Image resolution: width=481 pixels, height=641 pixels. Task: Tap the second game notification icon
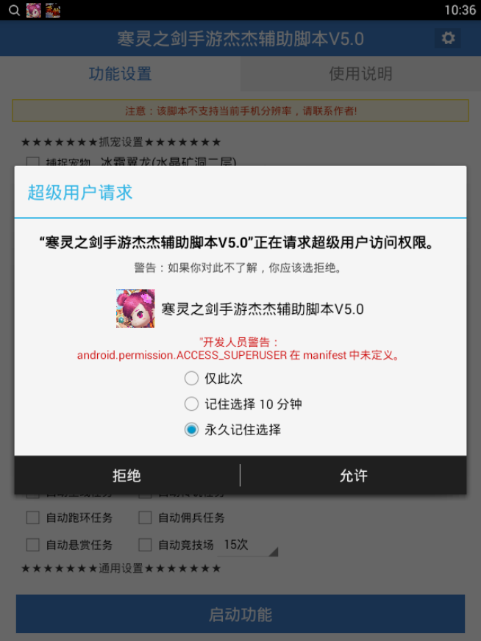[x=53, y=10]
